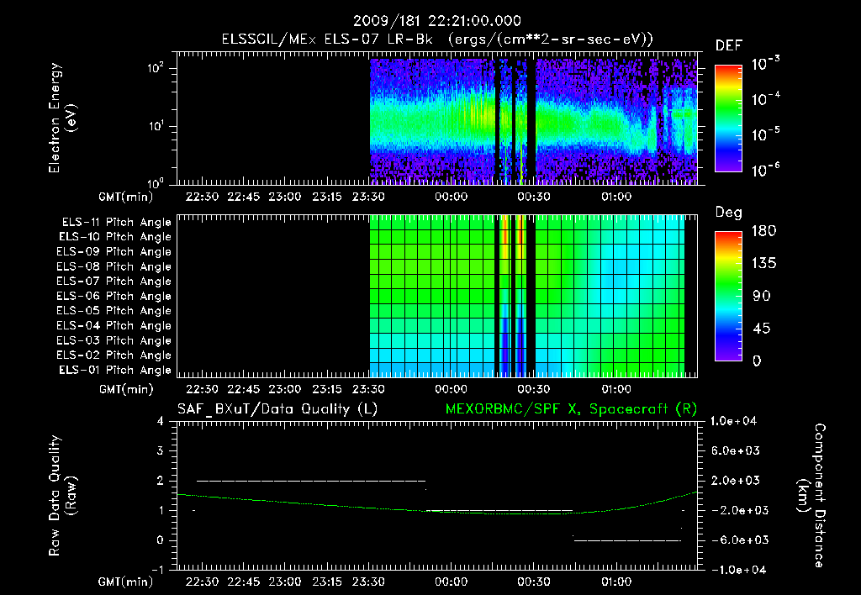
Task: Click 2.0e+03 on the right distance axis
Action: [736, 480]
